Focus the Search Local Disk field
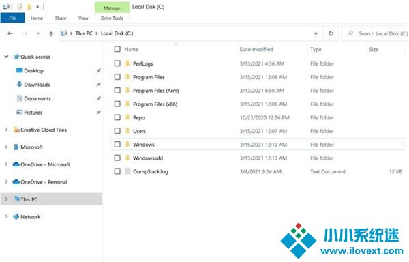 pos(376,33)
